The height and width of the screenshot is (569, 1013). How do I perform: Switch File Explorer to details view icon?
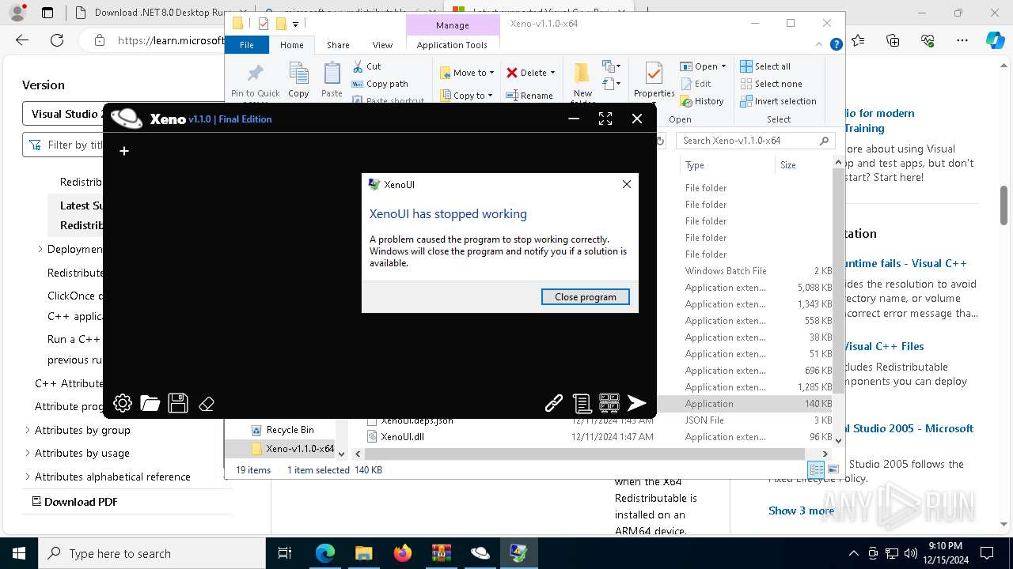816,469
